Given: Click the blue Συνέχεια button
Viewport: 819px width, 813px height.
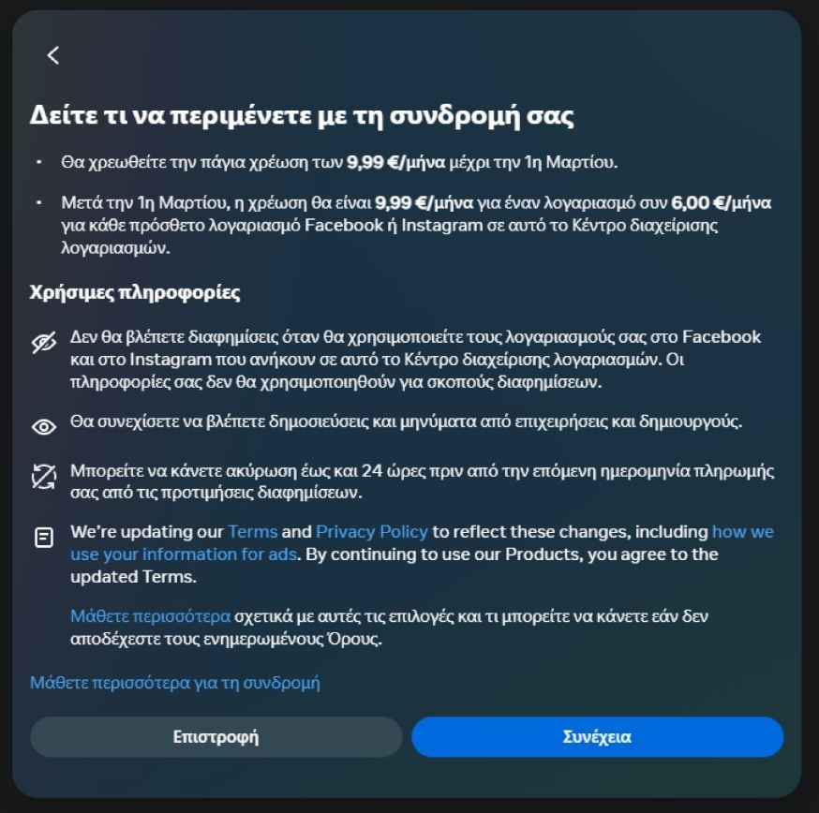Looking at the screenshot, I should tap(598, 737).
